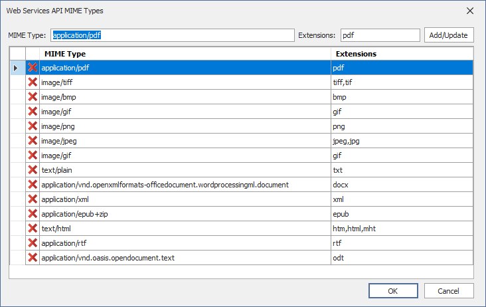Image resolution: width=486 pixels, height=307 pixels.
Task: Click into the Extensions input field
Action: [x=380, y=35]
